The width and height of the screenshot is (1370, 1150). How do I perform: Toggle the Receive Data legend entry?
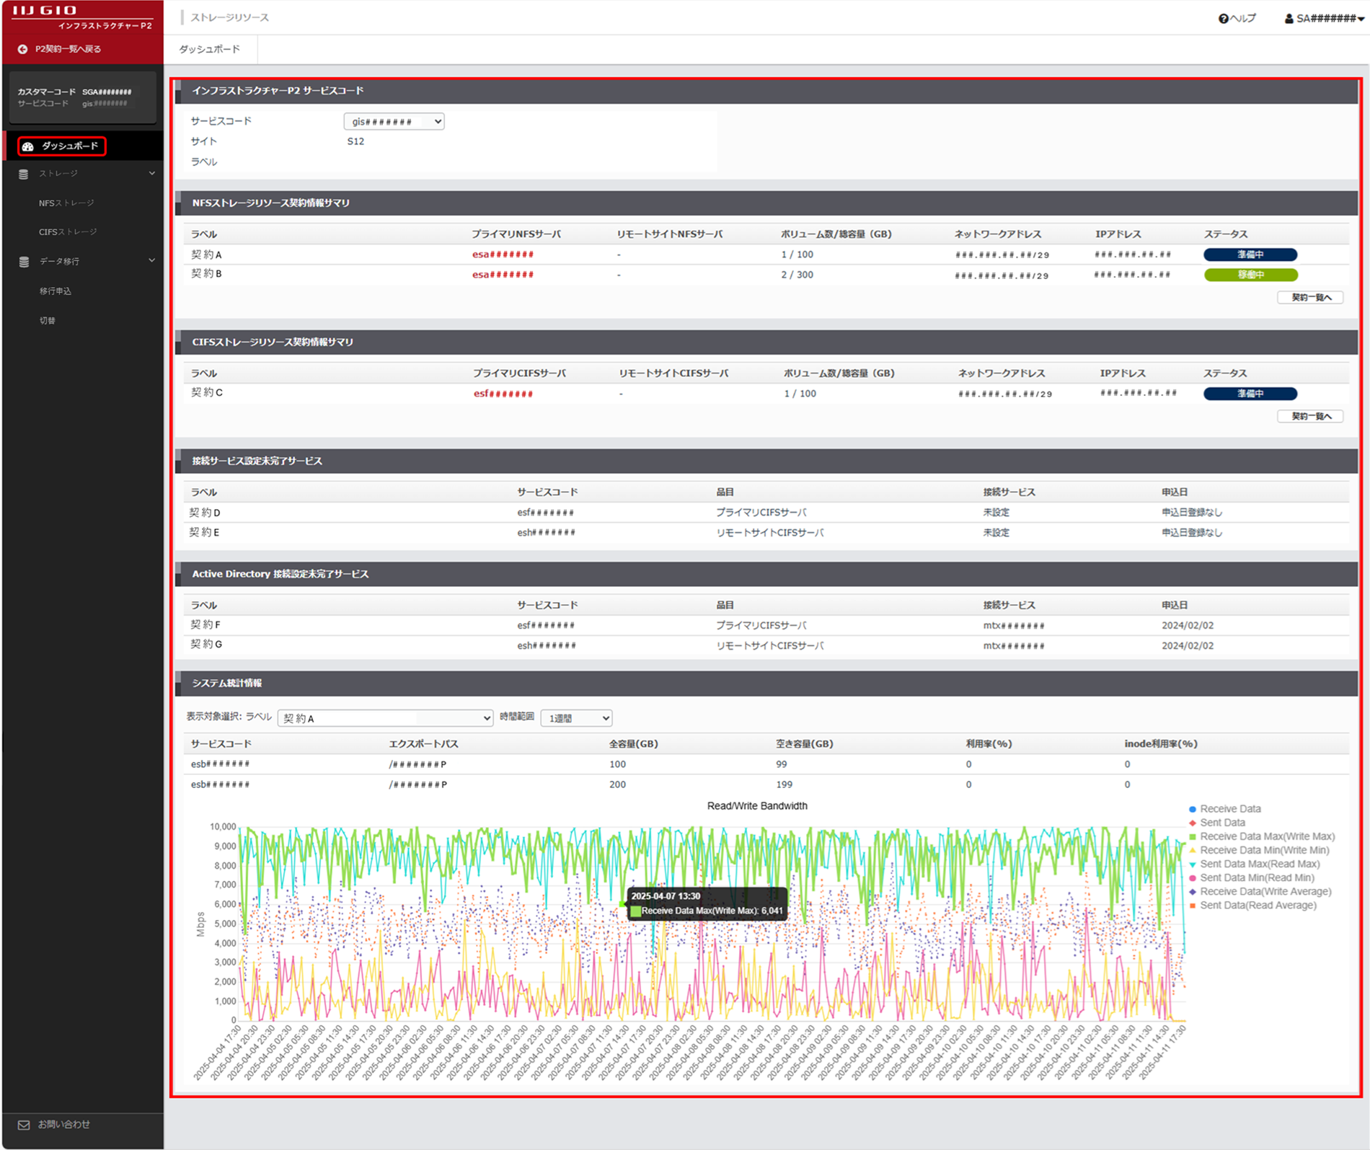coord(1229,809)
